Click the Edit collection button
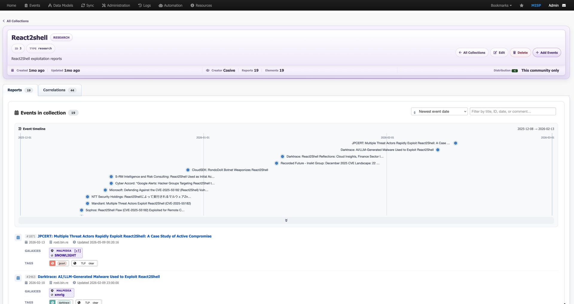This screenshot has width=574, height=304. [499, 53]
